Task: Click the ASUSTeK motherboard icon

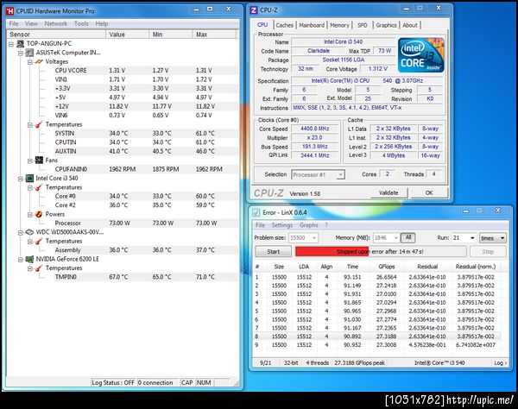Action: tap(29, 53)
